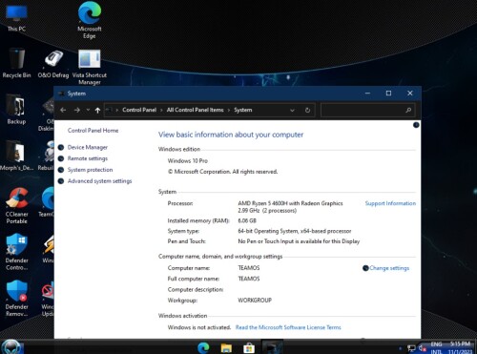This screenshot has width=477, height=354.
Task: Click the Forward arrow in System window
Action: pos(77,110)
